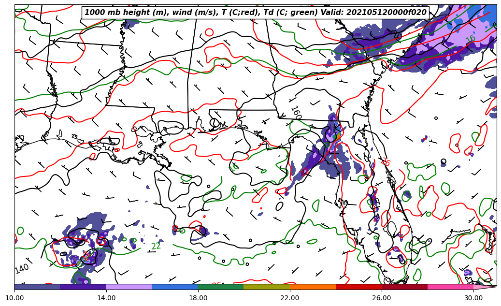Click the colorbar tick label 14.00
Screen dimensions: 501x306
tap(106, 298)
